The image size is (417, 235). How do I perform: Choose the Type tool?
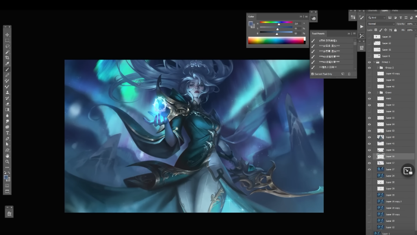click(7, 133)
